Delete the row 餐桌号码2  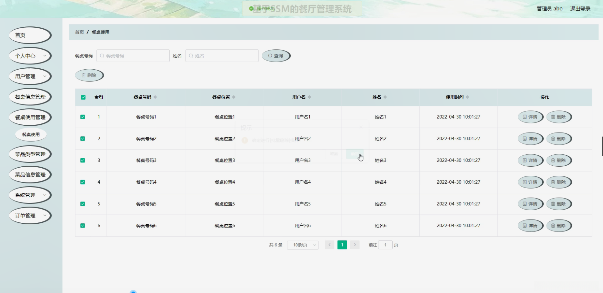pos(559,139)
